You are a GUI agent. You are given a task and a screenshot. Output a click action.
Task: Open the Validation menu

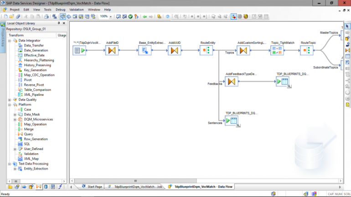tap(77, 9)
